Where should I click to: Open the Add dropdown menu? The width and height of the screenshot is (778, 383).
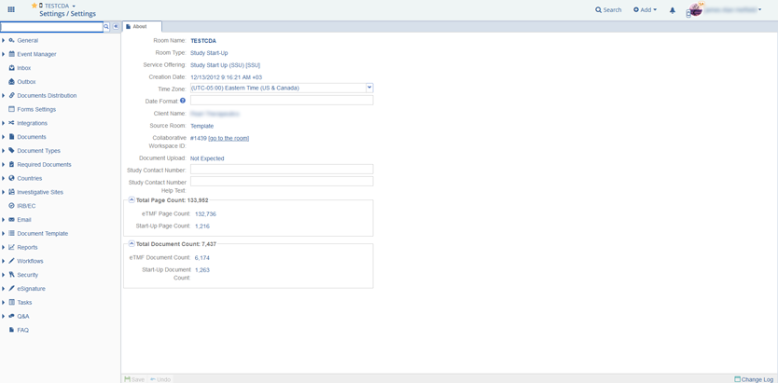click(x=645, y=10)
